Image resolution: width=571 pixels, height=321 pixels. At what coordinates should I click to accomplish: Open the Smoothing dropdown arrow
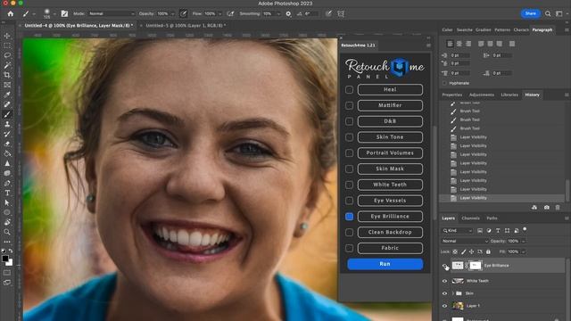278,14
